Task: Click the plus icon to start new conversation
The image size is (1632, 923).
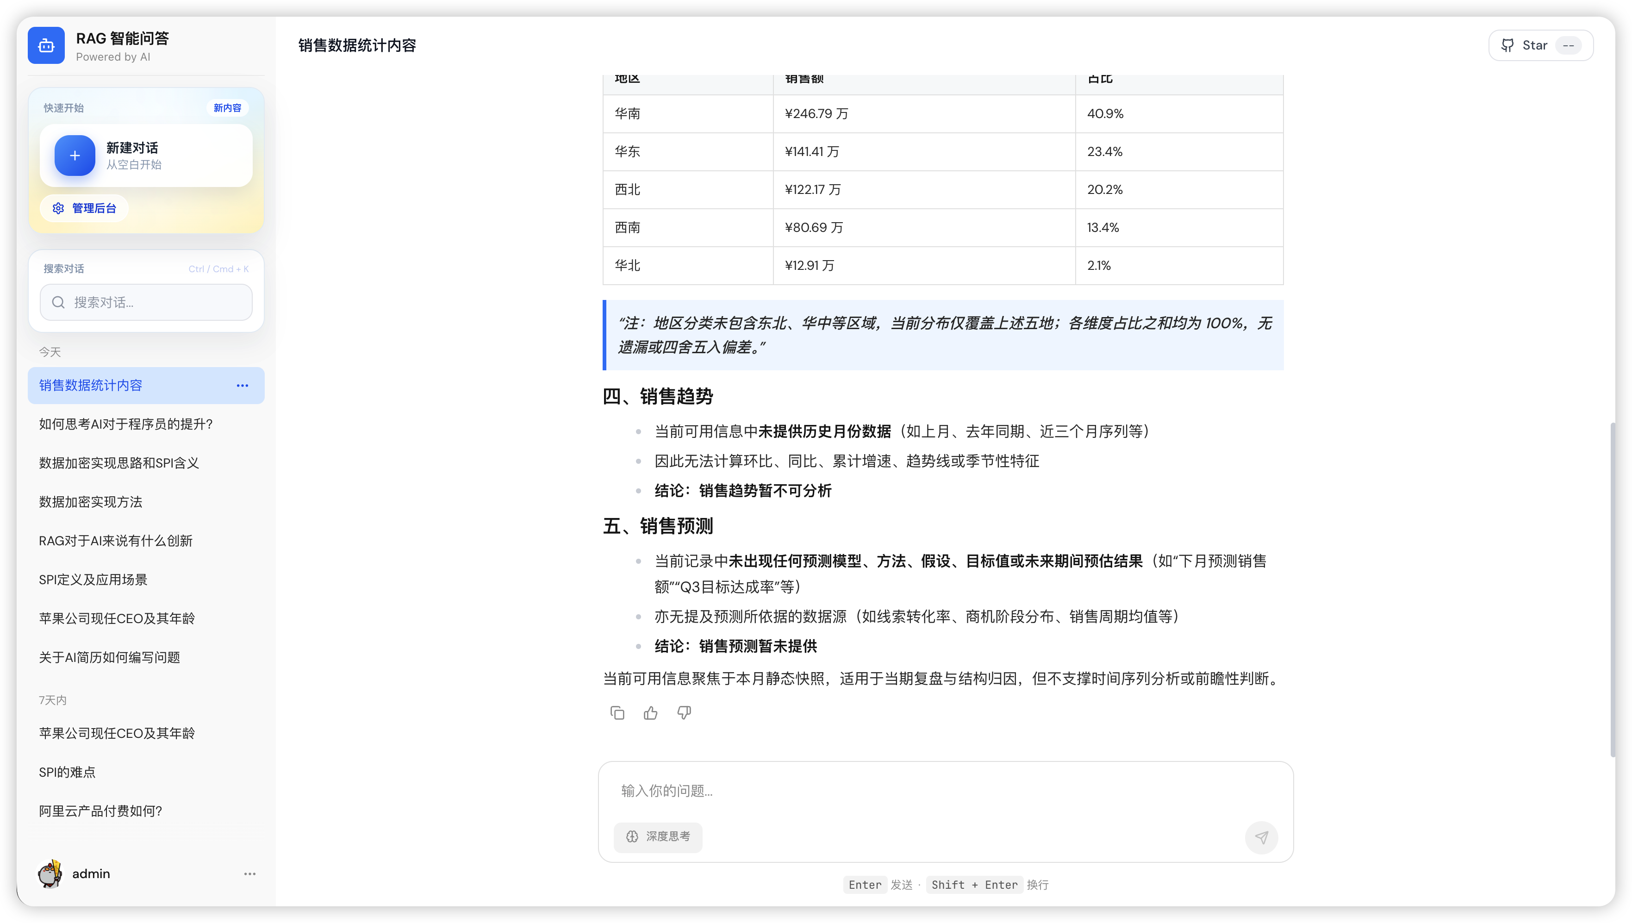Action: pos(75,156)
